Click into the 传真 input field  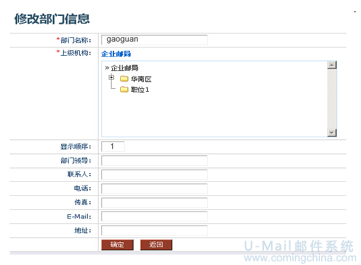pyautogui.click(x=154, y=203)
